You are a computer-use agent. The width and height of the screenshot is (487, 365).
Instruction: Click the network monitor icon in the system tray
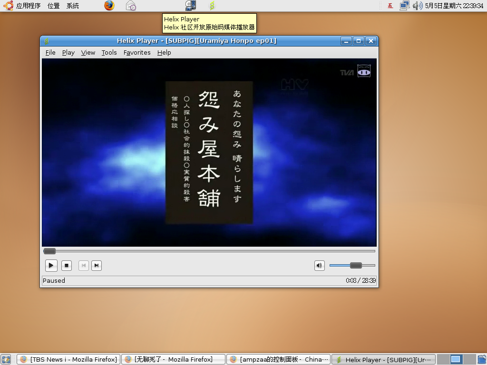[x=406, y=6]
